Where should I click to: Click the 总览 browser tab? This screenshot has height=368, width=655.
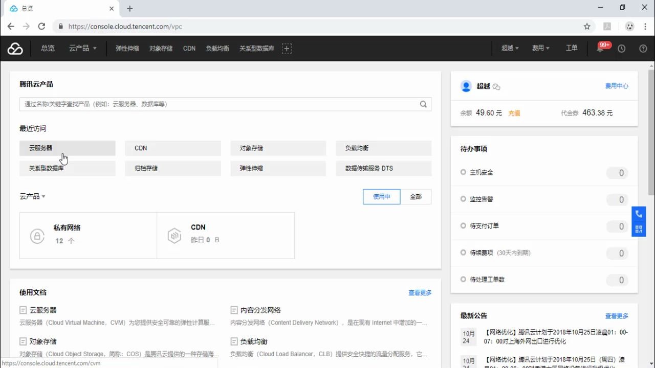tap(61, 9)
